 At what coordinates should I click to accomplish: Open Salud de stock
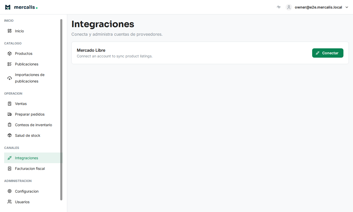[33, 135]
